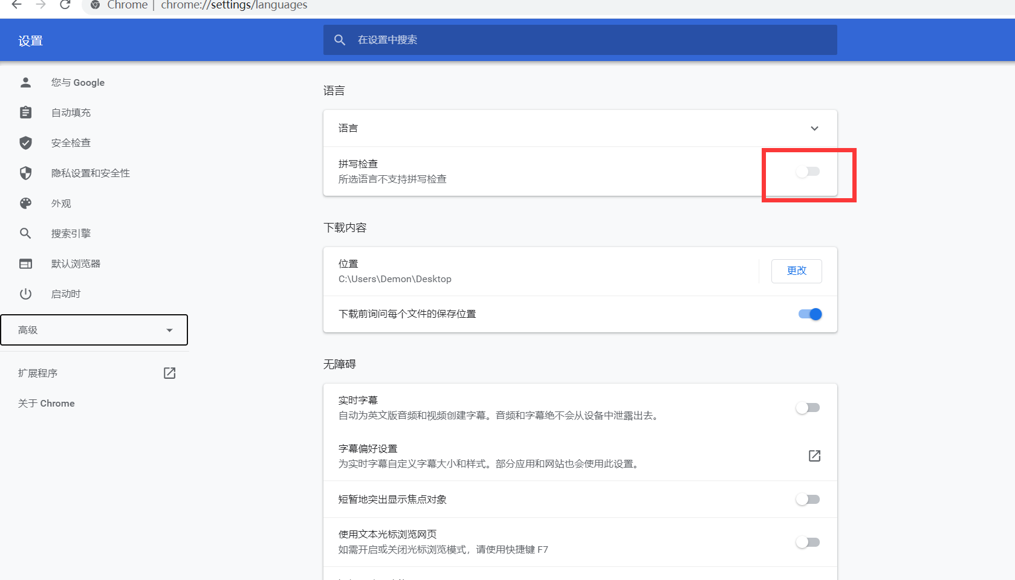
Task: Click the shield icon for 隐私设置和安全性
Action: pos(25,173)
